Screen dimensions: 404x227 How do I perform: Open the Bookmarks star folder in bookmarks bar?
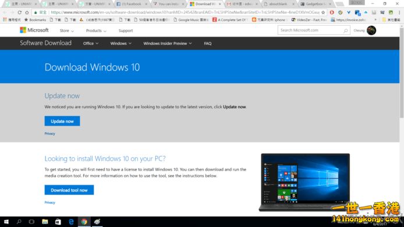click(35, 20)
